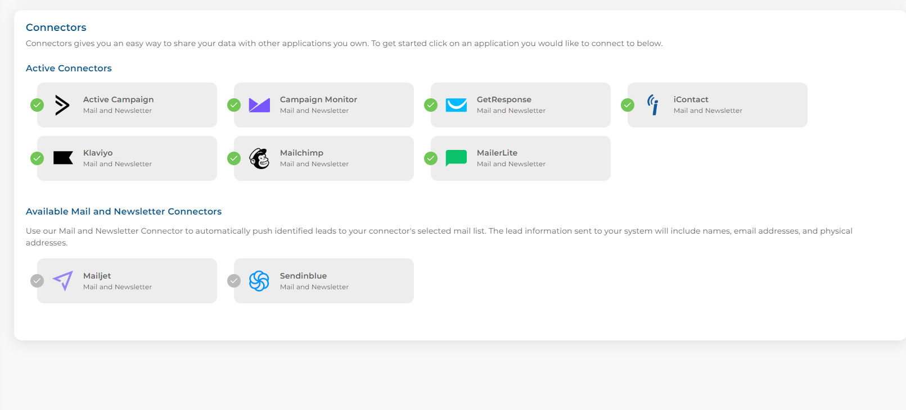Toggle the green check on iContact
906x410 pixels.
(628, 105)
